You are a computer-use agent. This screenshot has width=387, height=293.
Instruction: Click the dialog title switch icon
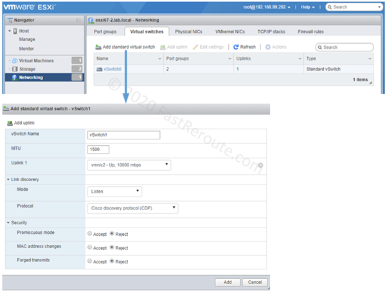pos(6,109)
